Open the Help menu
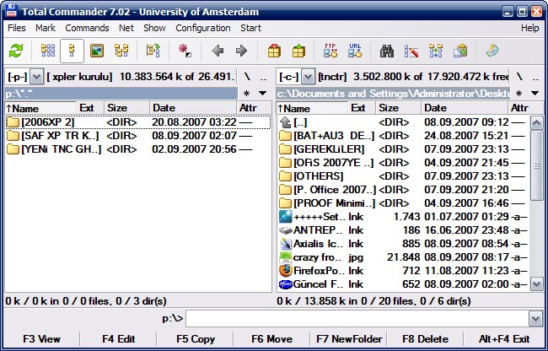This screenshot has height=351, width=548. coord(529,28)
